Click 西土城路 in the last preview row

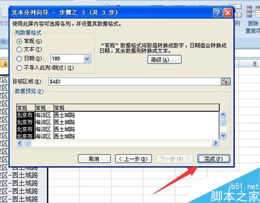click(x=64, y=136)
